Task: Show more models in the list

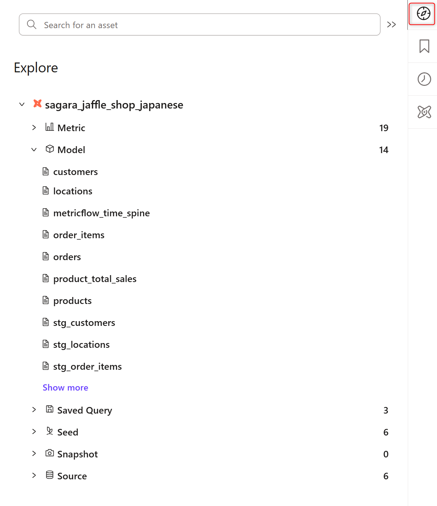Action: pyautogui.click(x=65, y=388)
